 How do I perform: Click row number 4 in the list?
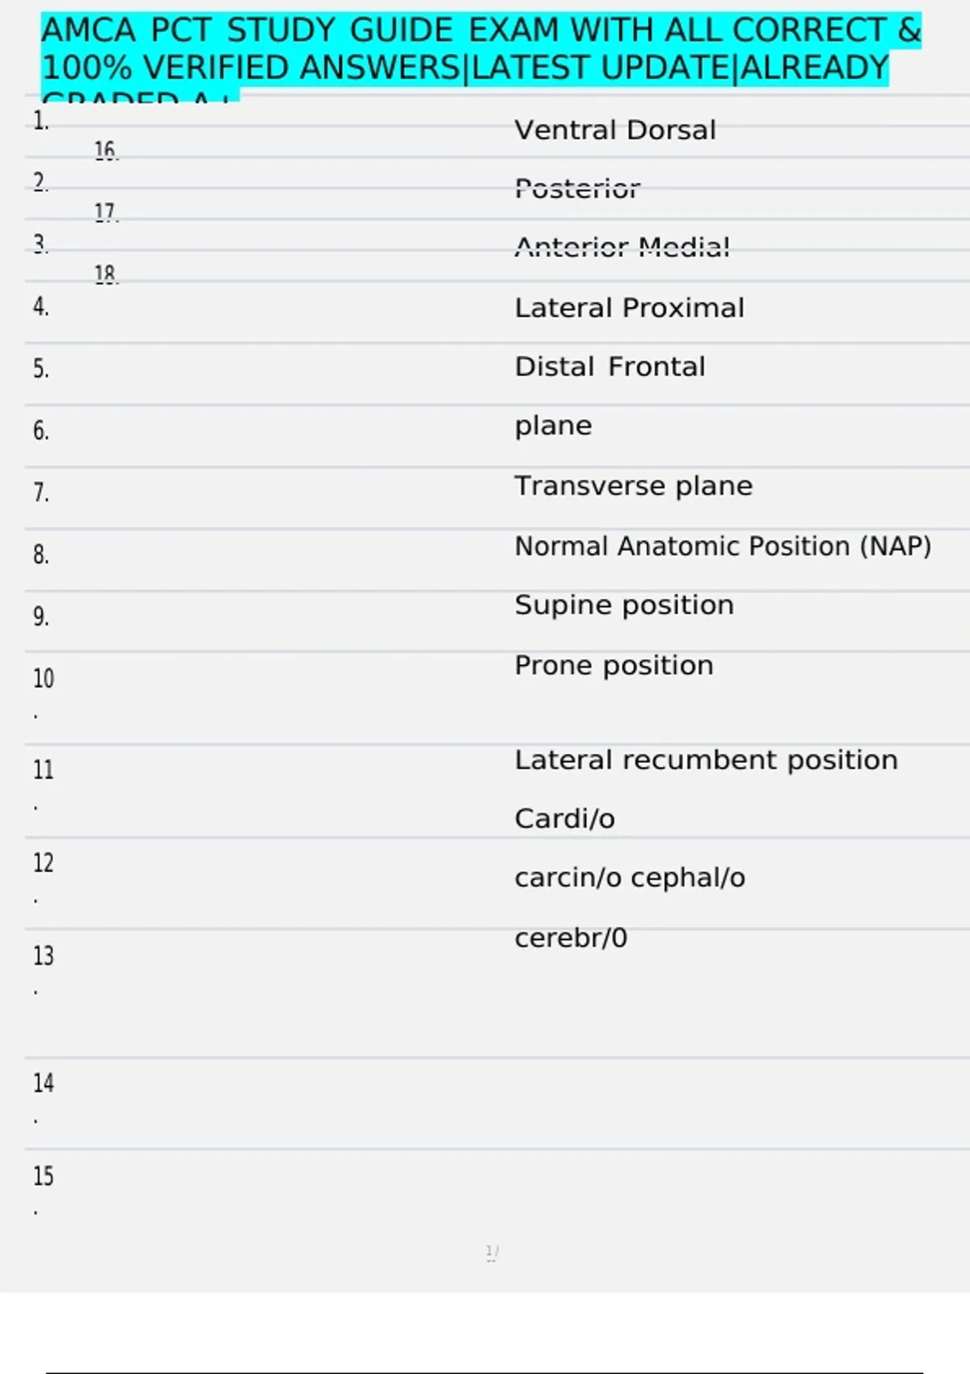click(41, 307)
